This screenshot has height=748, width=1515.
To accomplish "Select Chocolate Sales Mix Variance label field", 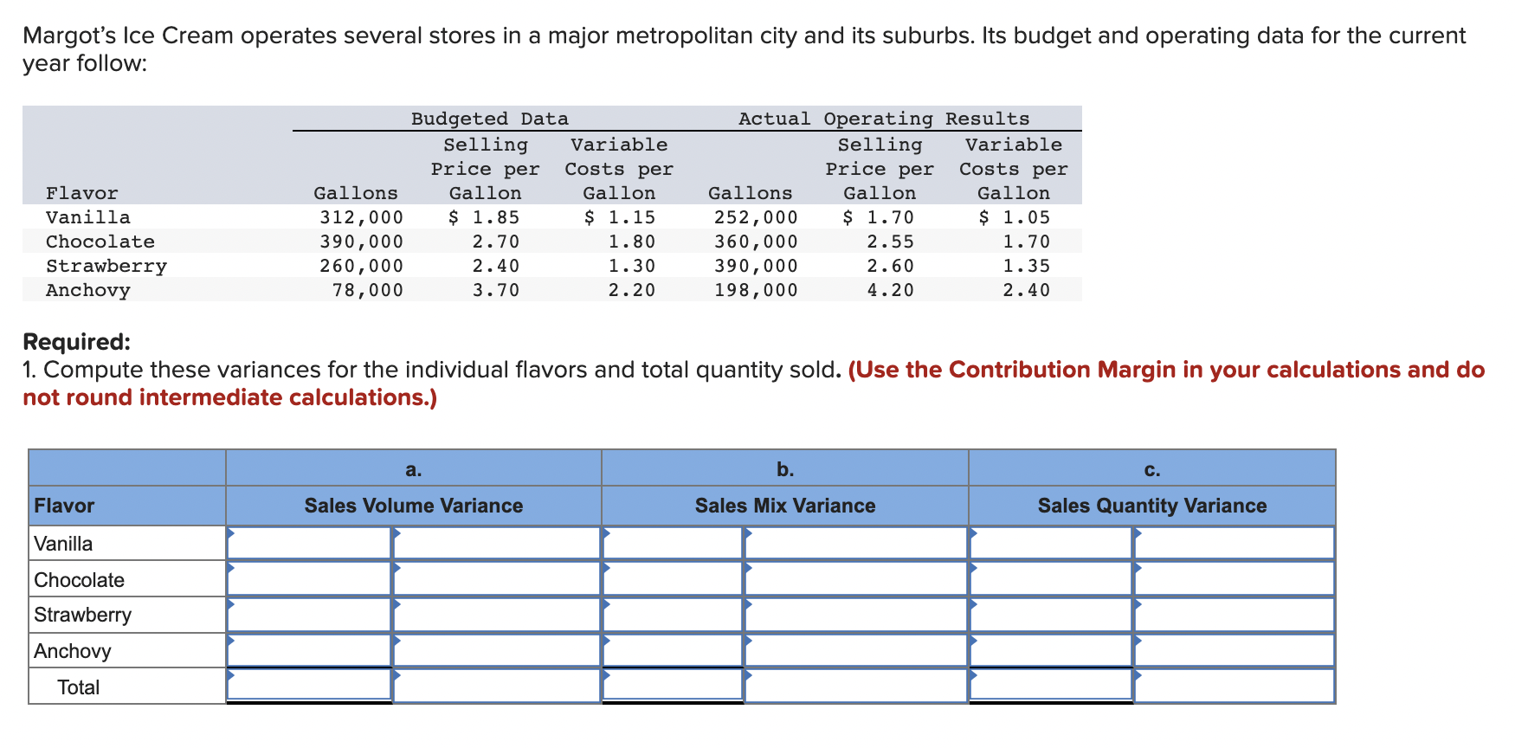I will click(855, 578).
